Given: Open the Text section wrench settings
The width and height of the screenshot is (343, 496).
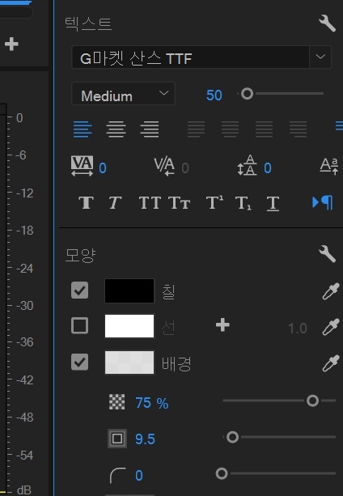Looking at the screenshot, I should pos(327,23).
